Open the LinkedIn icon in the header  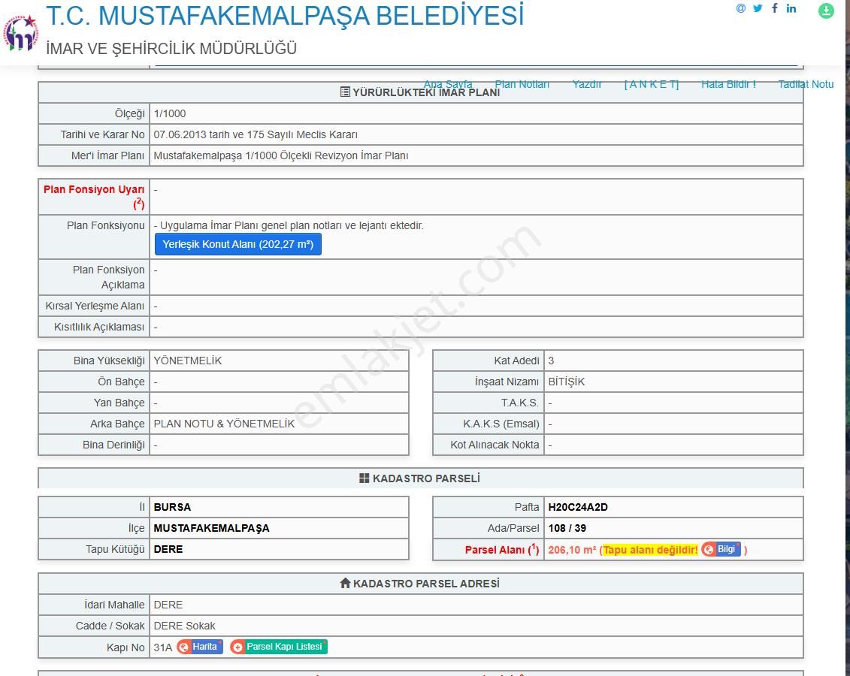tap(791, 8)
